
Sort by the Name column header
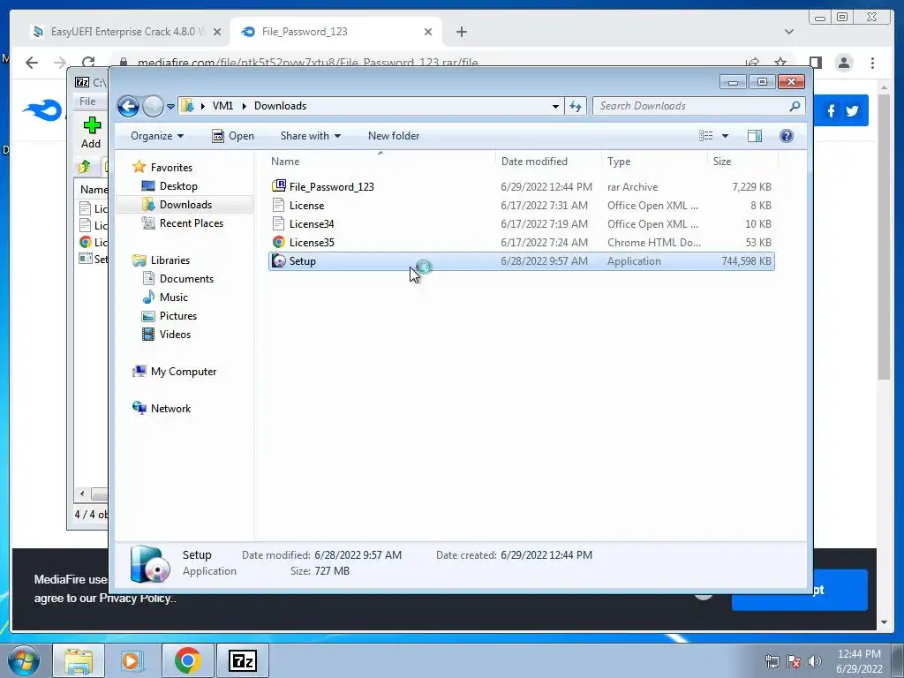click(x=380, y=162)
